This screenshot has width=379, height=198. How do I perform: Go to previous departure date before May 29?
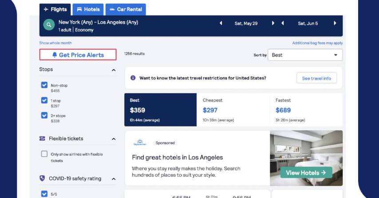point(221,23)
